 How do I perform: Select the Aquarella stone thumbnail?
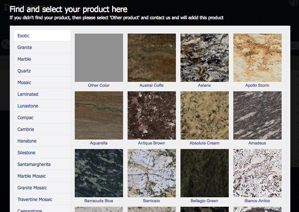(99, 115)
